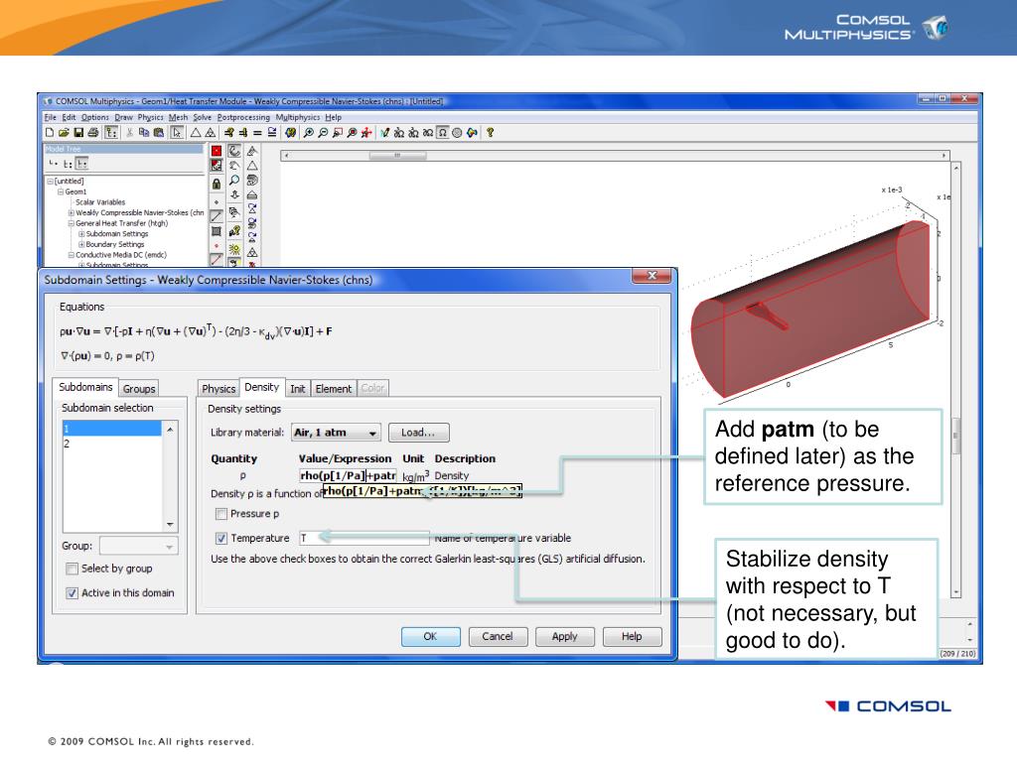Click the yellow question mark help icon
1017x762 pixels.
coord(491,133)
